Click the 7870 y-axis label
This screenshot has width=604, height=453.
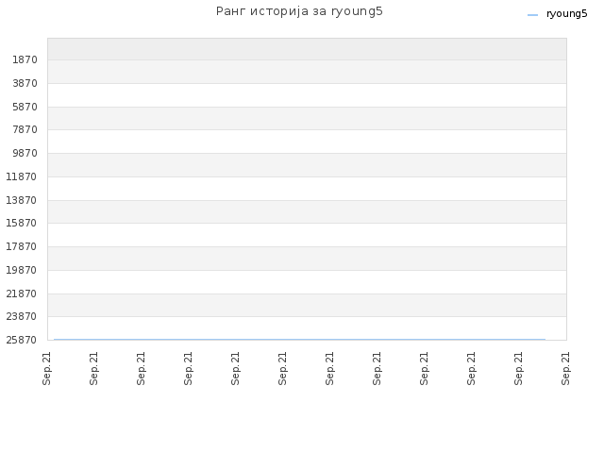25,129
